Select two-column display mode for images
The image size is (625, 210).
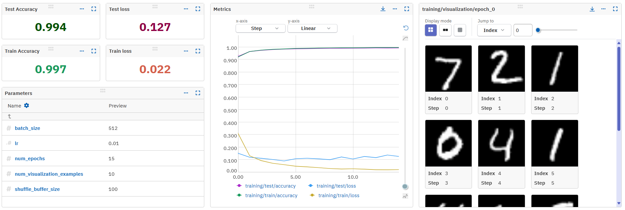tap(445, 30)
